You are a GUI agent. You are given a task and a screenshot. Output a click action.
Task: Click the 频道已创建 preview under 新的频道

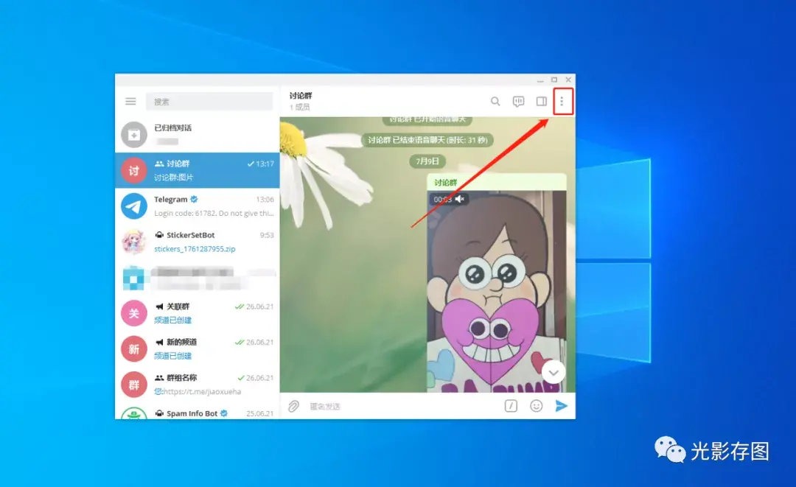point(172,356)
